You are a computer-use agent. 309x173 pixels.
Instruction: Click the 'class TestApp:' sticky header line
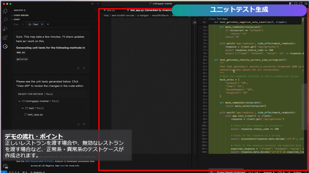coord(218,19)
